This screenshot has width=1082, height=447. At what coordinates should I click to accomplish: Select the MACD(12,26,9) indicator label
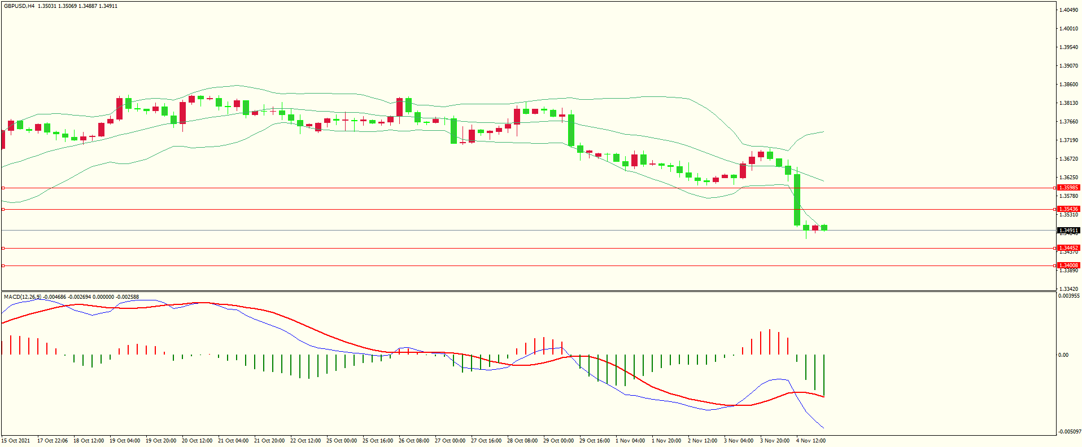point(23,296)
